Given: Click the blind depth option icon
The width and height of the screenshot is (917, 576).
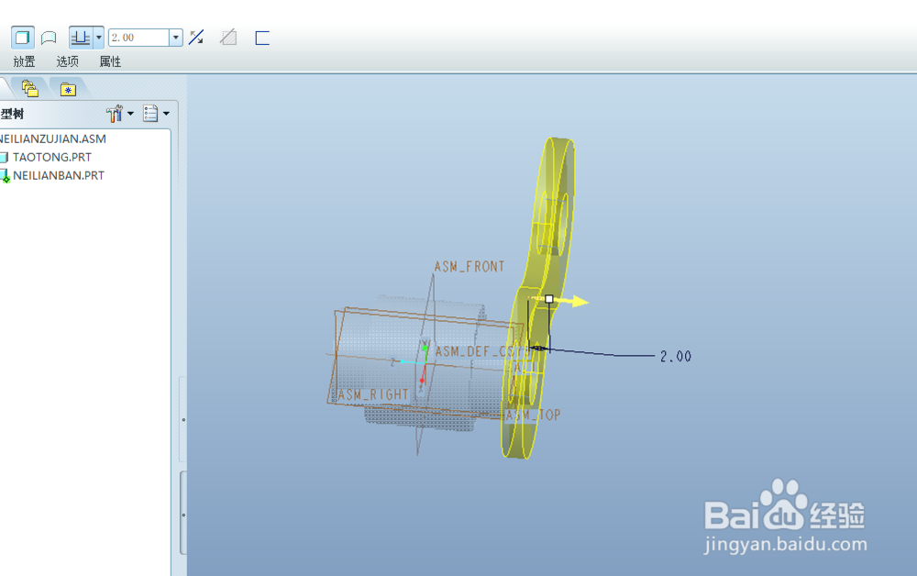Looking at the screenshot, I should tap(81, 38).
